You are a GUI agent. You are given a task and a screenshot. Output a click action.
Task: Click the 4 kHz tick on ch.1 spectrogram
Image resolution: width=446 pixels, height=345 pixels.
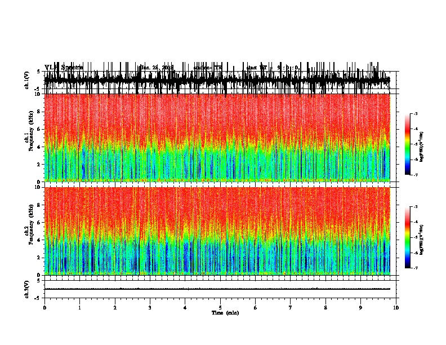tap(39, 147)
